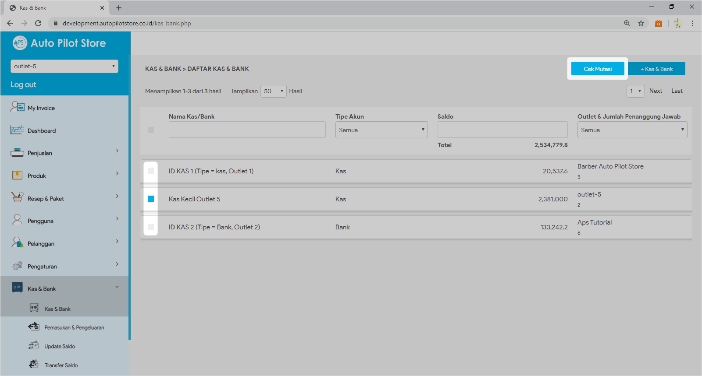The width and height of the screenshot is (702, 376).
Task: Click the Nama Kas/Bank filter field
Action: click(x=247, y=130)
